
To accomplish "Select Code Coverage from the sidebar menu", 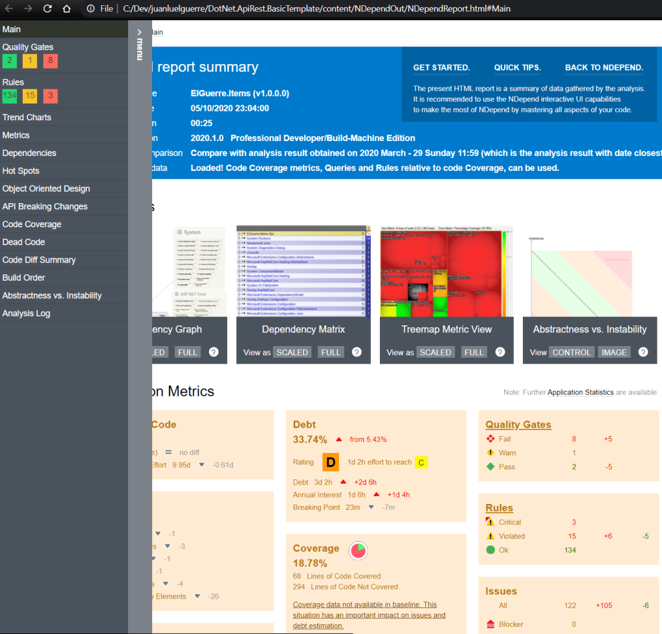I will tap(32, 224).
